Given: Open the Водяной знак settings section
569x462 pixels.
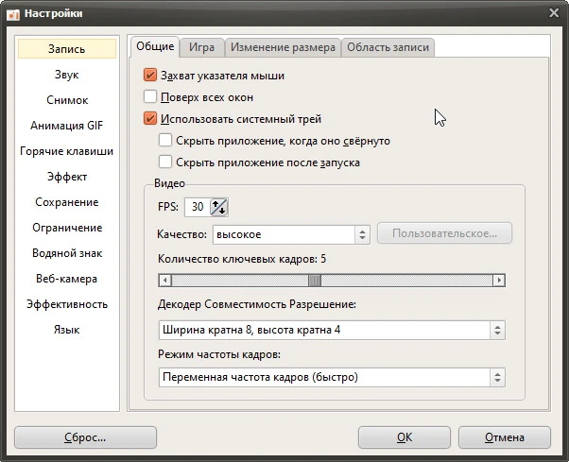Looking at the screenshot, I should coord(67,253).
